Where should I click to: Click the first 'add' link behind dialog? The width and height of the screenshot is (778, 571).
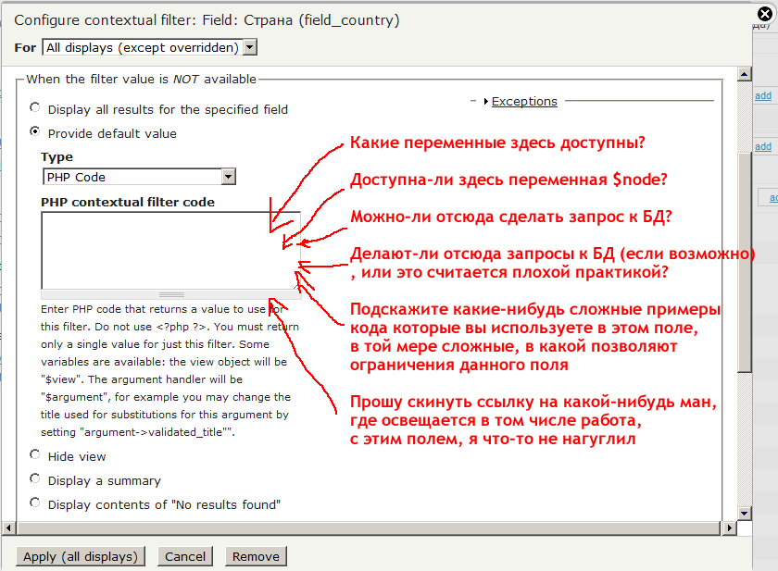763,95
